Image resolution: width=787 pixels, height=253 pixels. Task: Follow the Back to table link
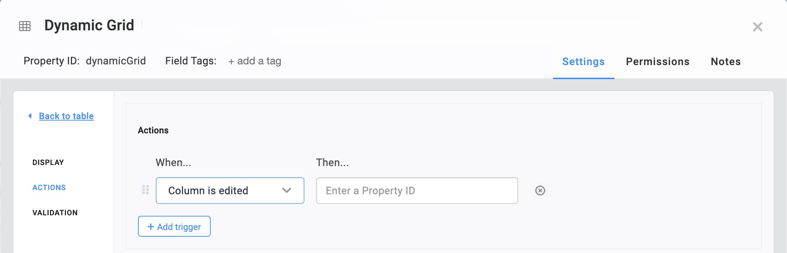coord(66,116)
